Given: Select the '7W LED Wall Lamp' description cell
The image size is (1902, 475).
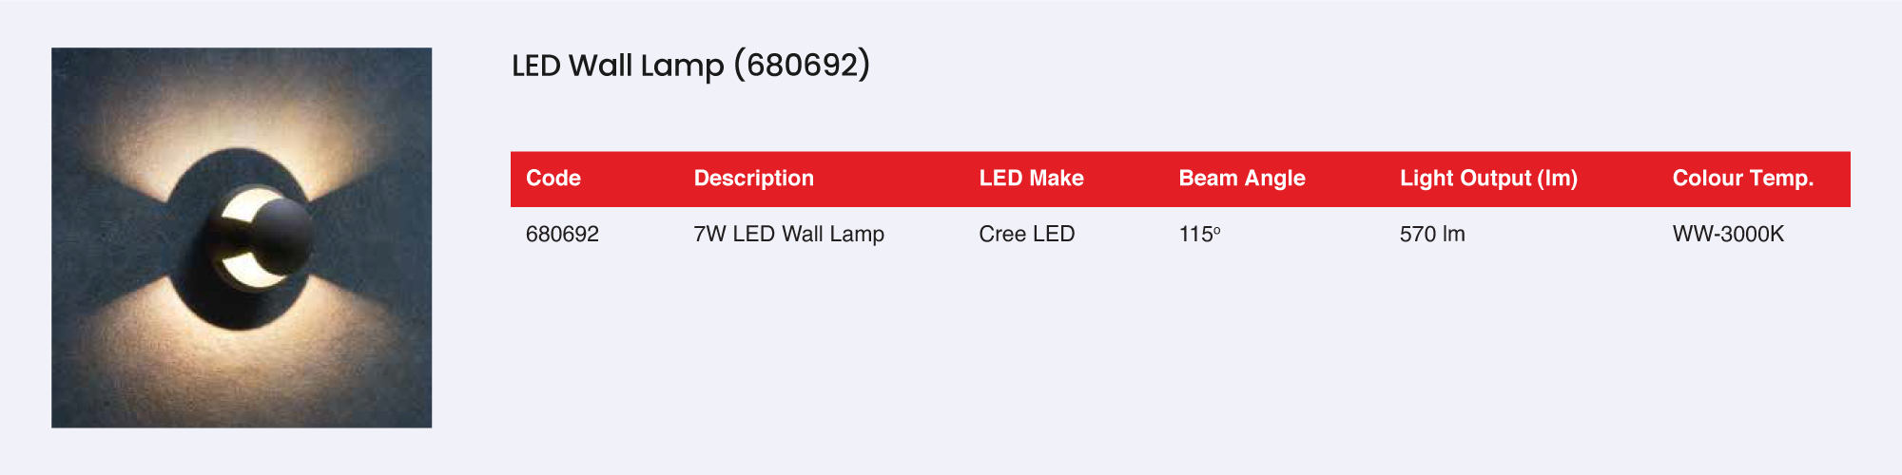Looking at the screenshot, I should tap(788, 235).
